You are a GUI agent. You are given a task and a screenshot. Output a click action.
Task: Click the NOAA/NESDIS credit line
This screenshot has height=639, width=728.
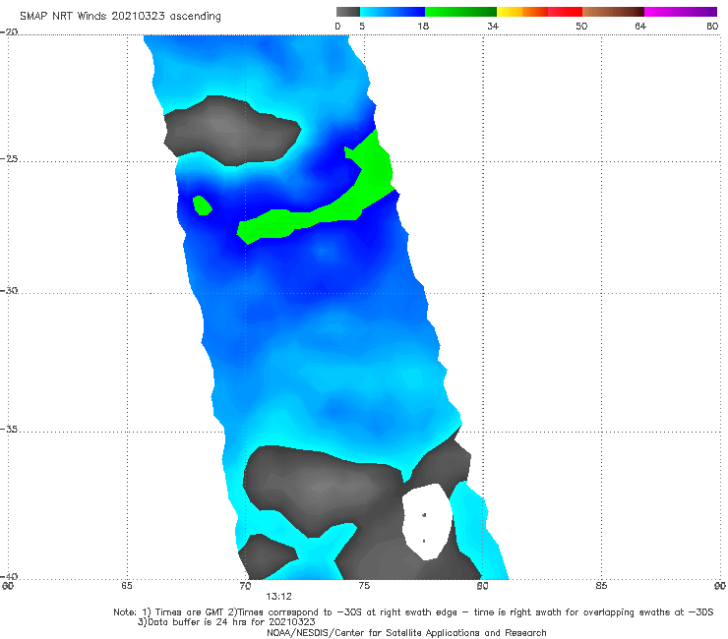[406, 632]
